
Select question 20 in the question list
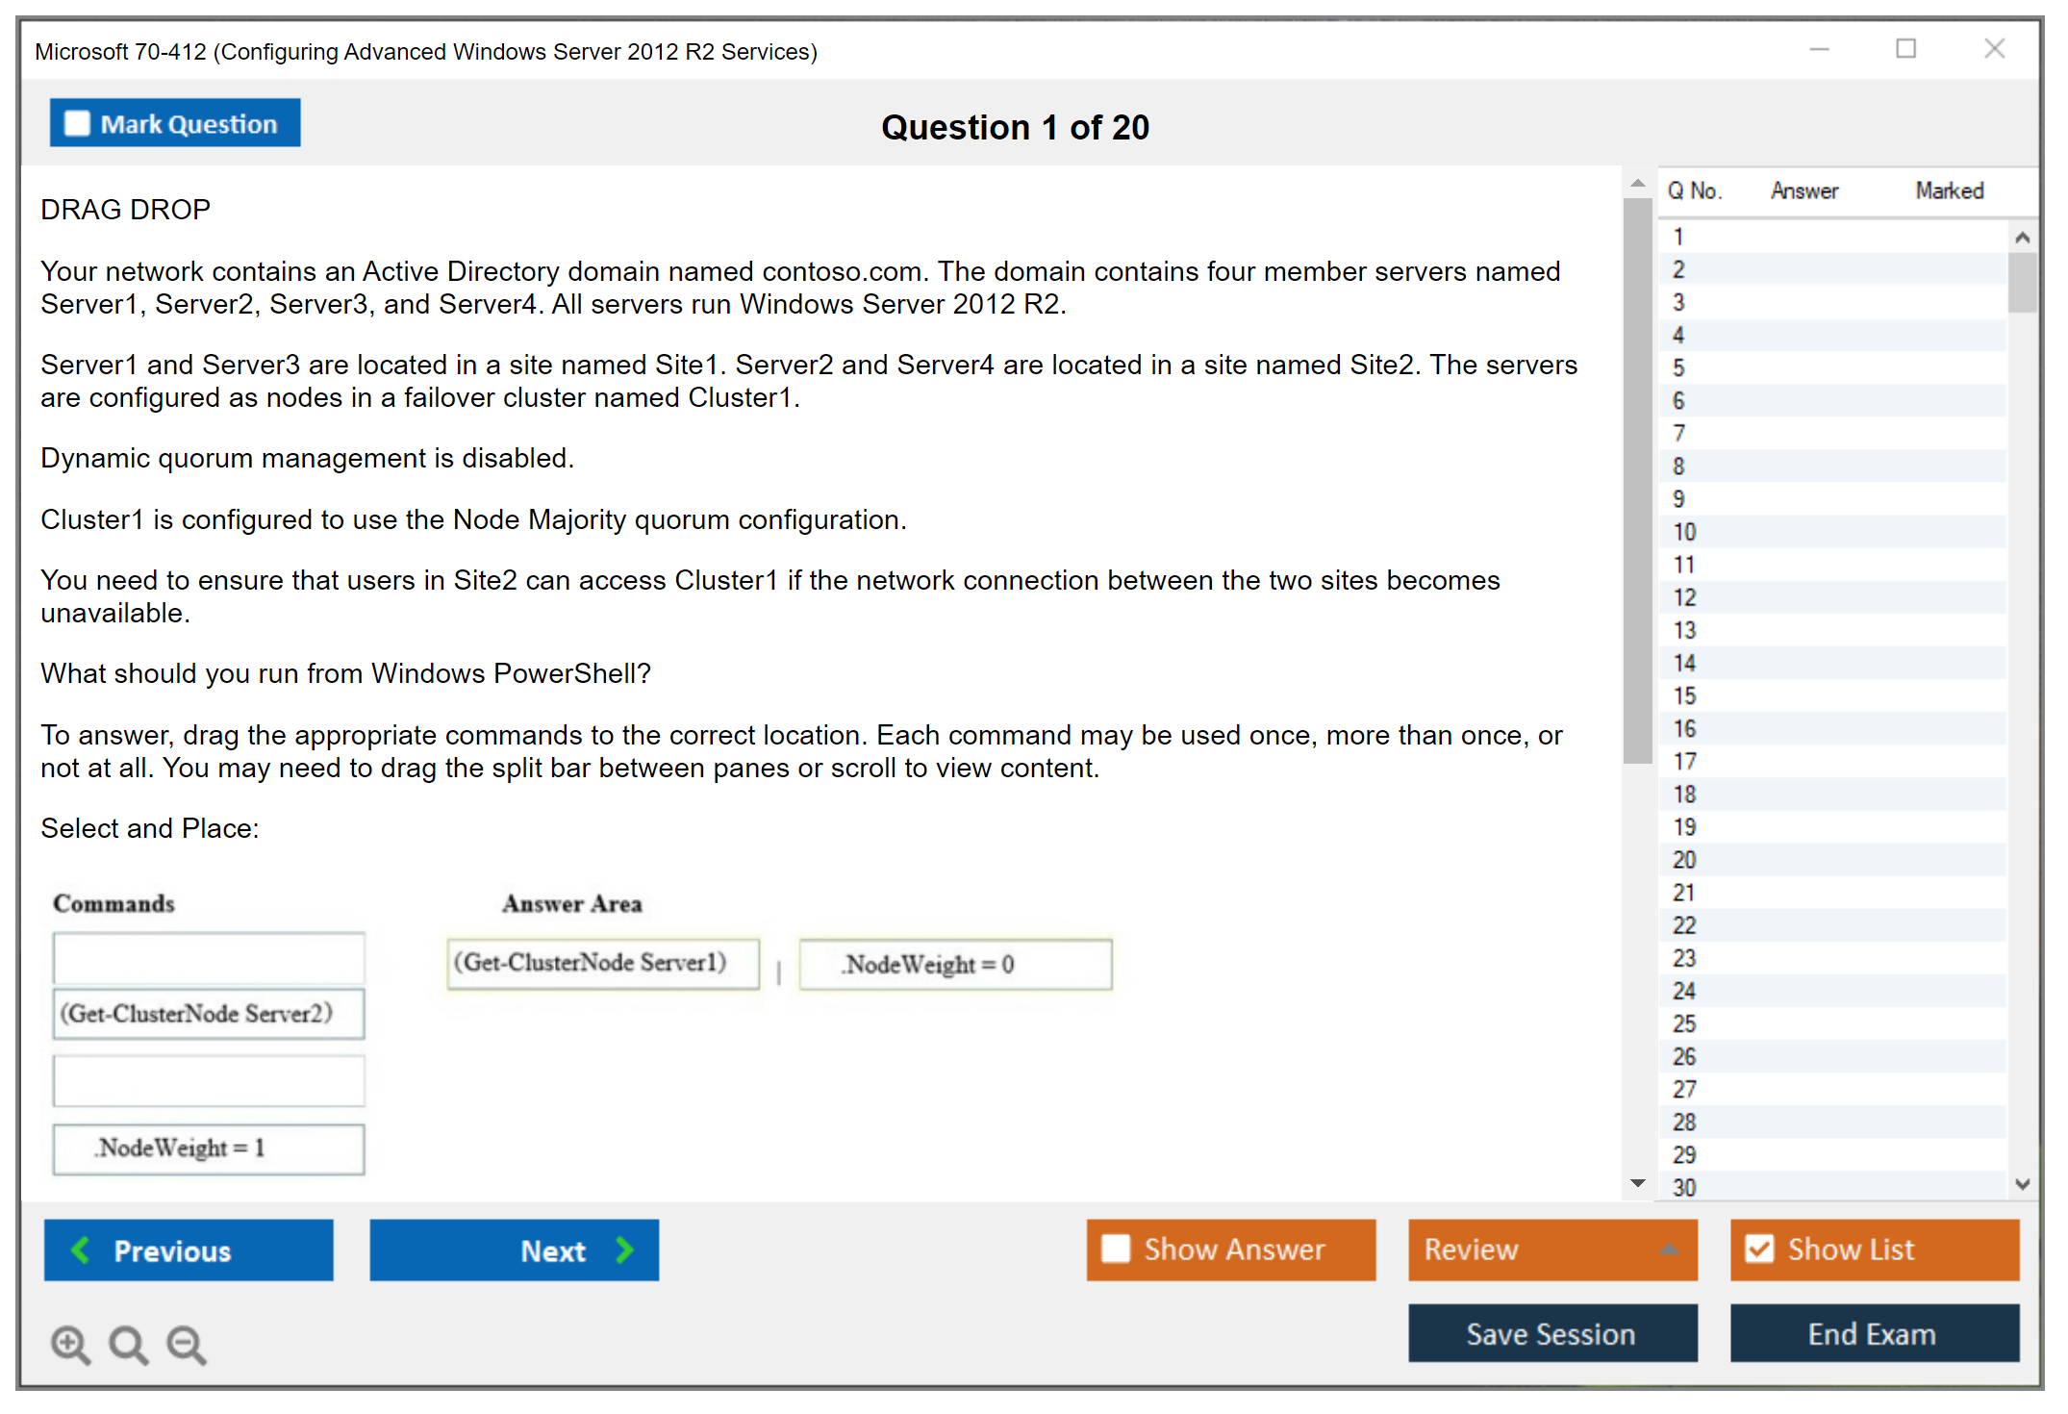click(1684, 860)
